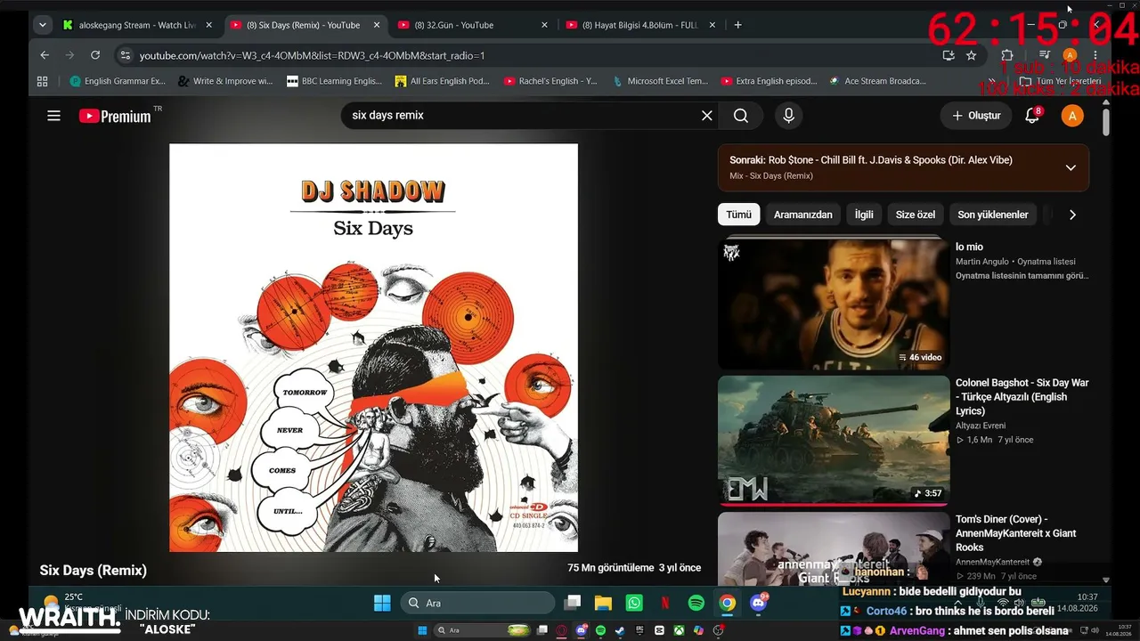Screen dimensions: 1140x641
Task: Open Discord from the taskbar
Action: pos(759,604)
